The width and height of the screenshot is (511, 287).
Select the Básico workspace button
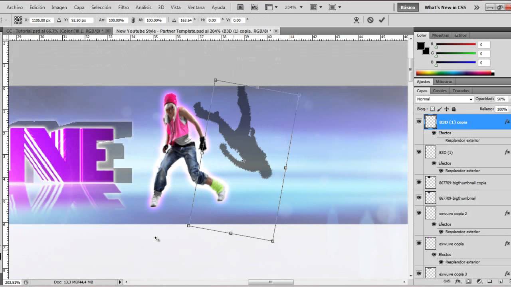408,7
